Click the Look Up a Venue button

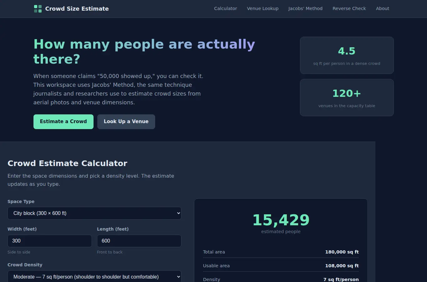tap(126, 122)
